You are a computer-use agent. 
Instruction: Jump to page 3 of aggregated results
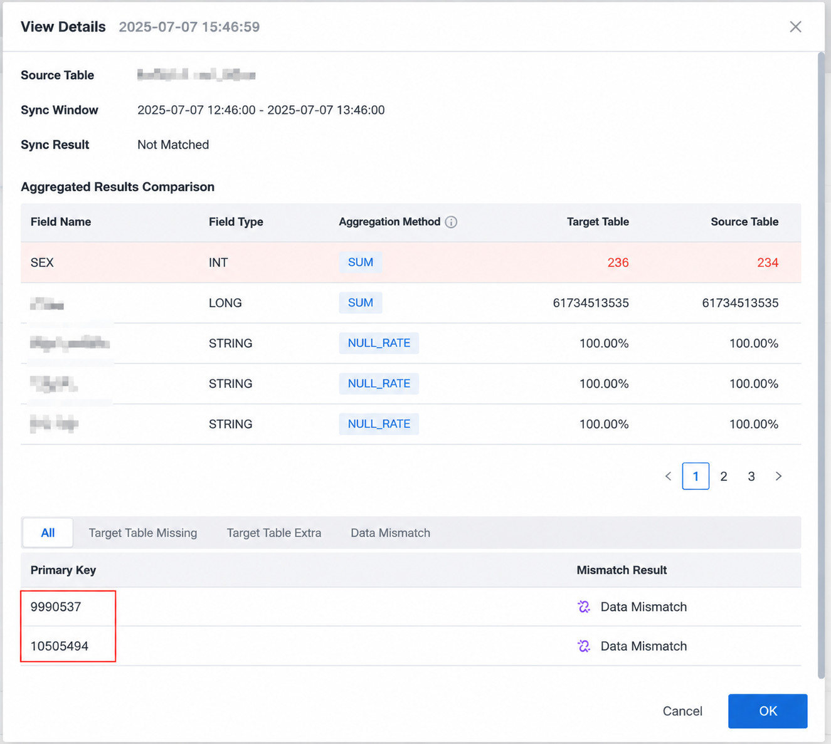click(751, 476)
